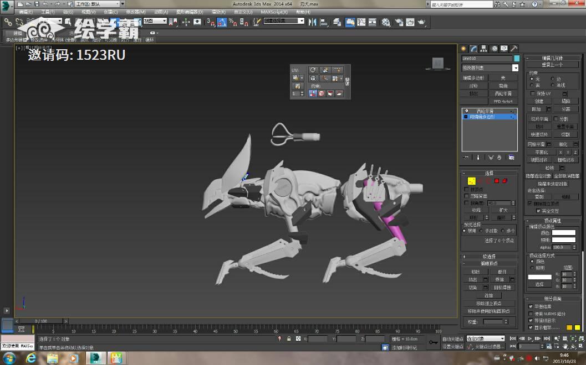Open the Motion command panel tab

point(494,49)
